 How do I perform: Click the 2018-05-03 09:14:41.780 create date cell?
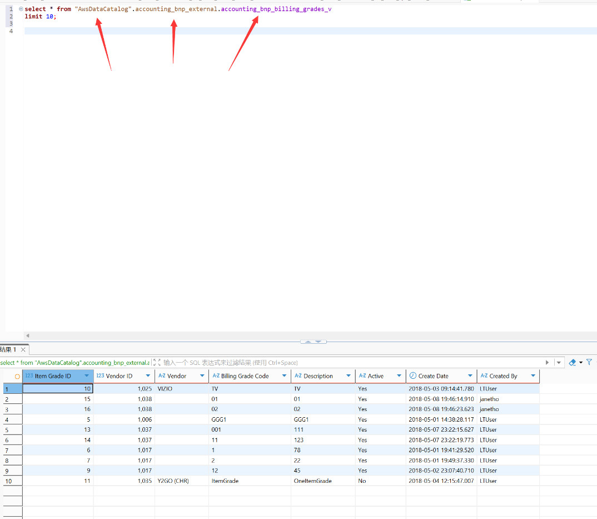point(441,389)
